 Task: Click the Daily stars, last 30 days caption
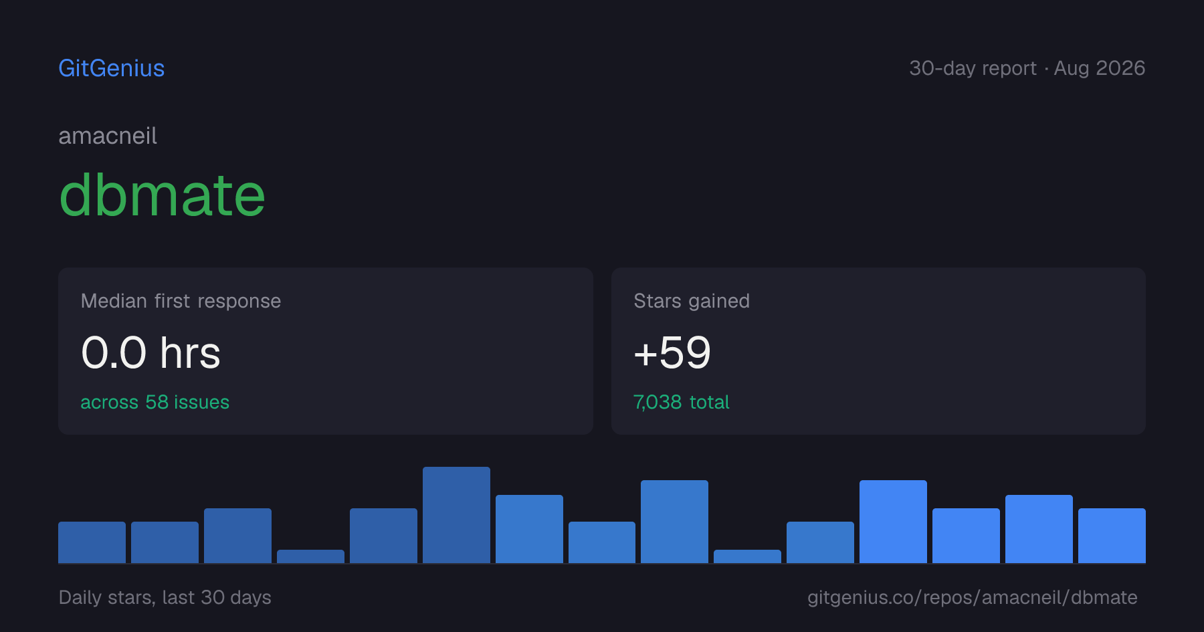165,597
